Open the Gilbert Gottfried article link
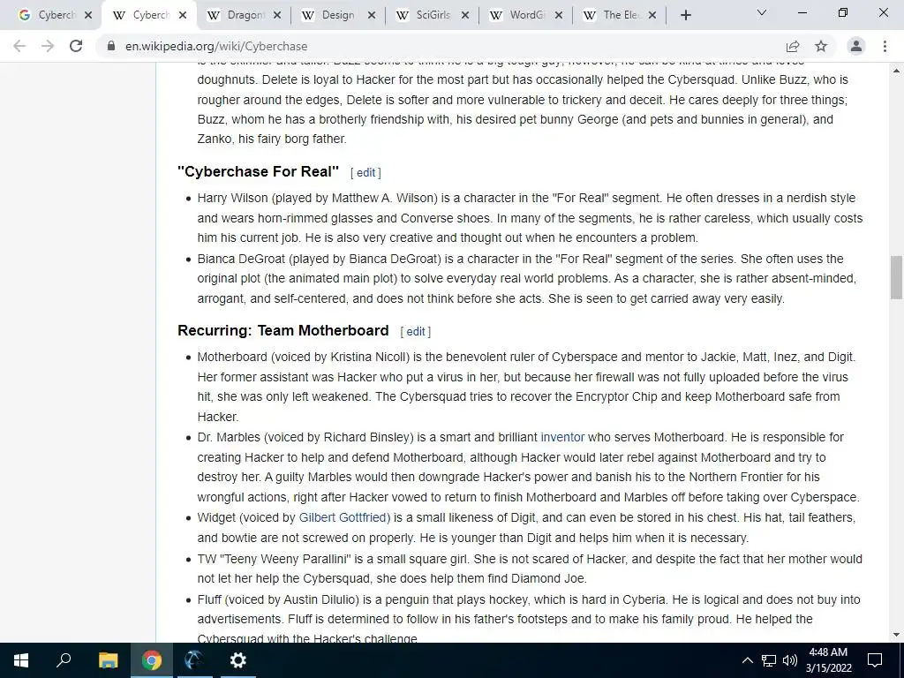This screenshot has width=904, height=678. pyautogui.click(x=344, y=517)
